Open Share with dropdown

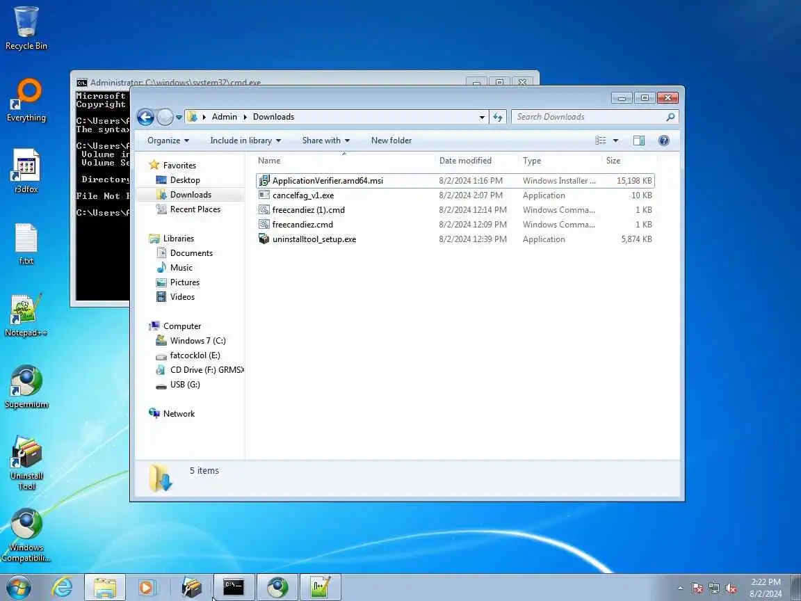(325, 141)
